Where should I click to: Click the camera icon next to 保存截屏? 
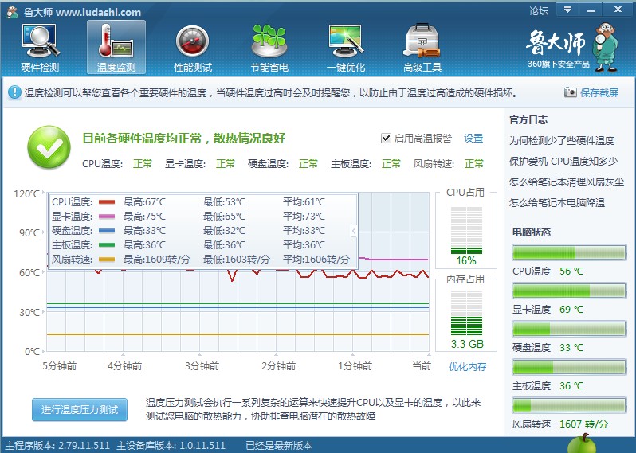click(x=571, y=92)
